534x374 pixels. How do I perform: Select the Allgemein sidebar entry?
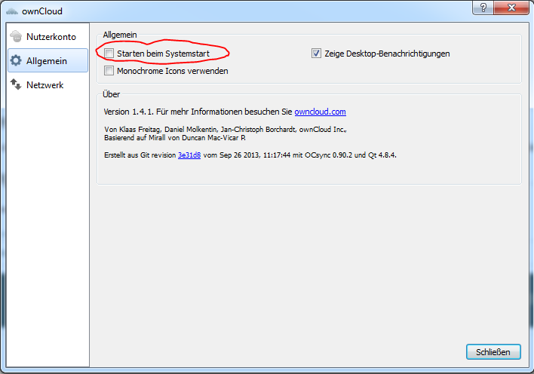48,60
